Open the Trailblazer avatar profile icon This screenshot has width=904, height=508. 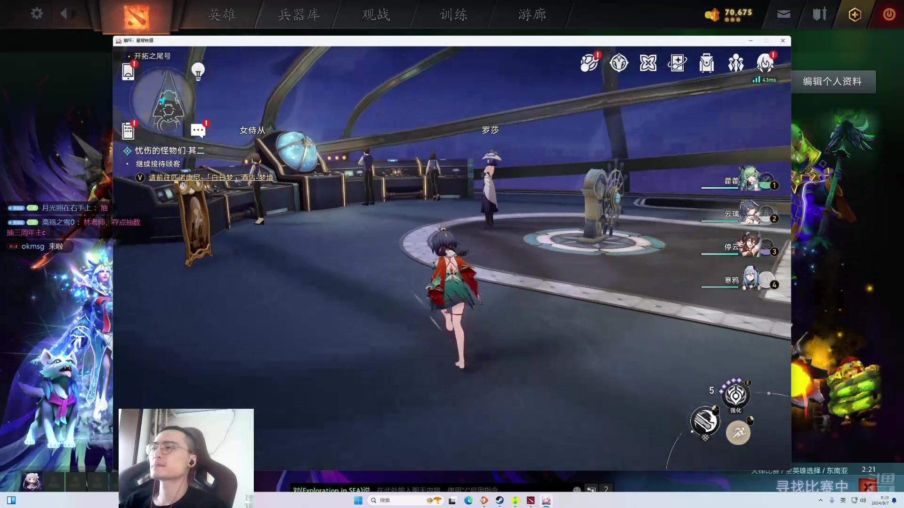coord(765,63)
